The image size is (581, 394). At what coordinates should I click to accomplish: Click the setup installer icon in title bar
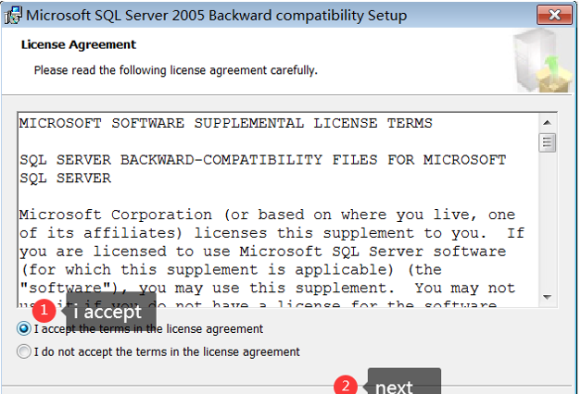13,16
